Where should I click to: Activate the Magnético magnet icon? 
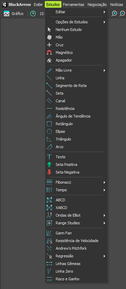click(49, 53)
